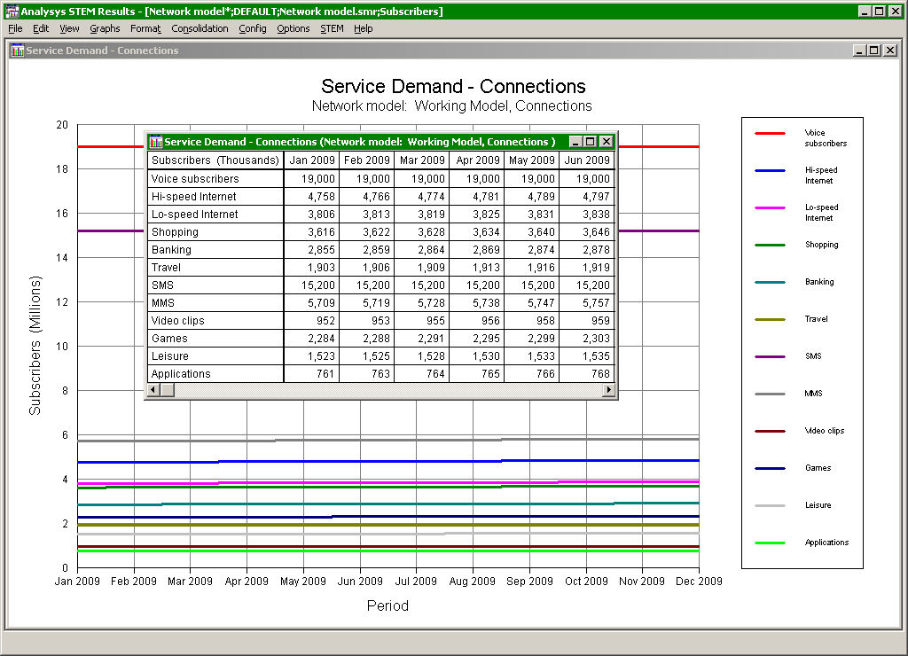Select the Applications row header
This screenshot has width=908, height=656.
(215, 374)
